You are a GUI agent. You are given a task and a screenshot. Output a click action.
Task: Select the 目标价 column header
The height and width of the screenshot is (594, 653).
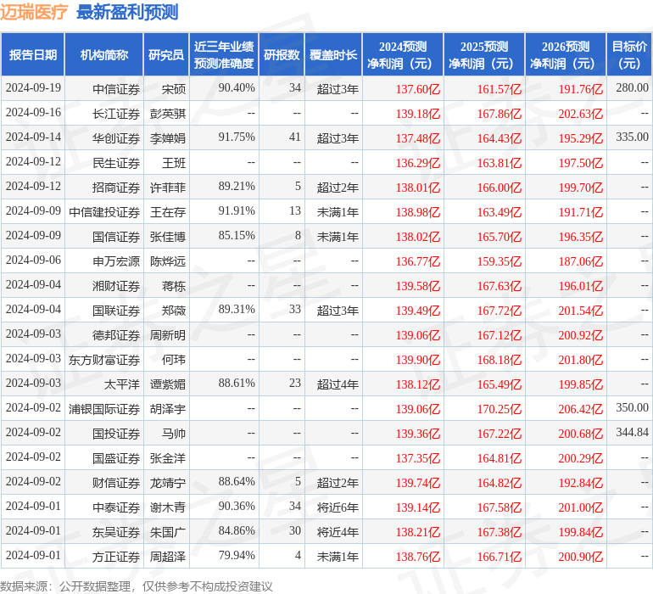click(629, 55)
